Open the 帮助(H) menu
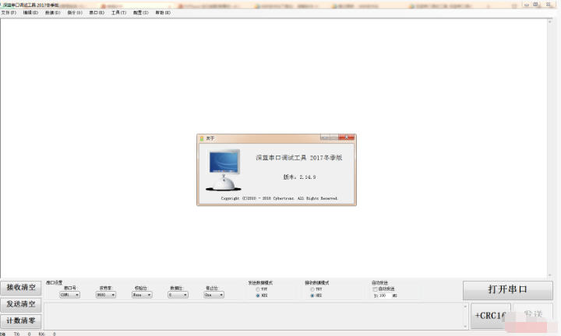The width and height of the screenshot is (561, 336). coord(163,12)
